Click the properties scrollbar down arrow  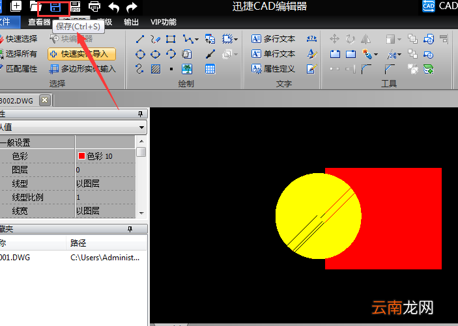tap(141, 213)
